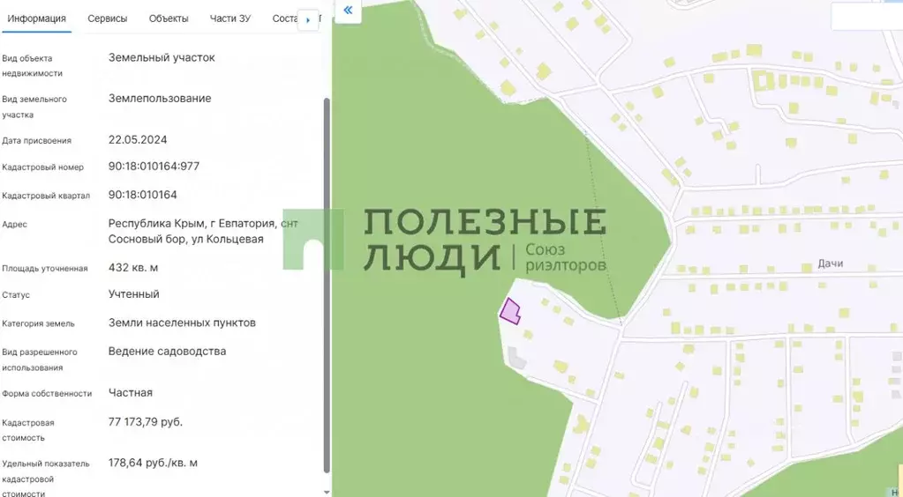Click the search field at the map's top right

(867, 17)
